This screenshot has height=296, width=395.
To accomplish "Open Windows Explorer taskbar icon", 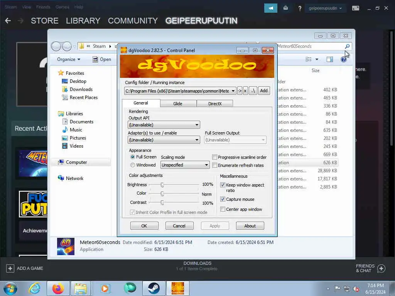I will pyautogui.click(x=81, y=288).
